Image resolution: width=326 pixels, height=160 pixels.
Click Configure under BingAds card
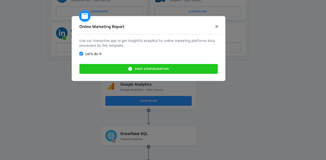point(198,11)
